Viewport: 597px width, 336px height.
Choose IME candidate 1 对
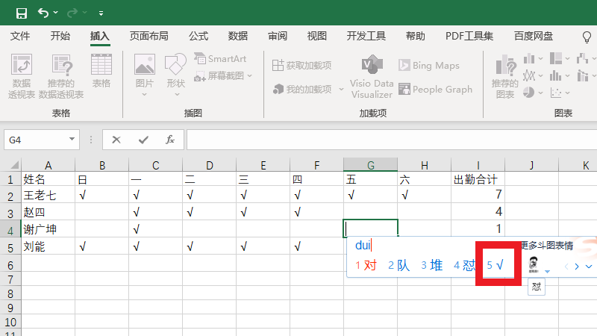[x=366, y=265]
